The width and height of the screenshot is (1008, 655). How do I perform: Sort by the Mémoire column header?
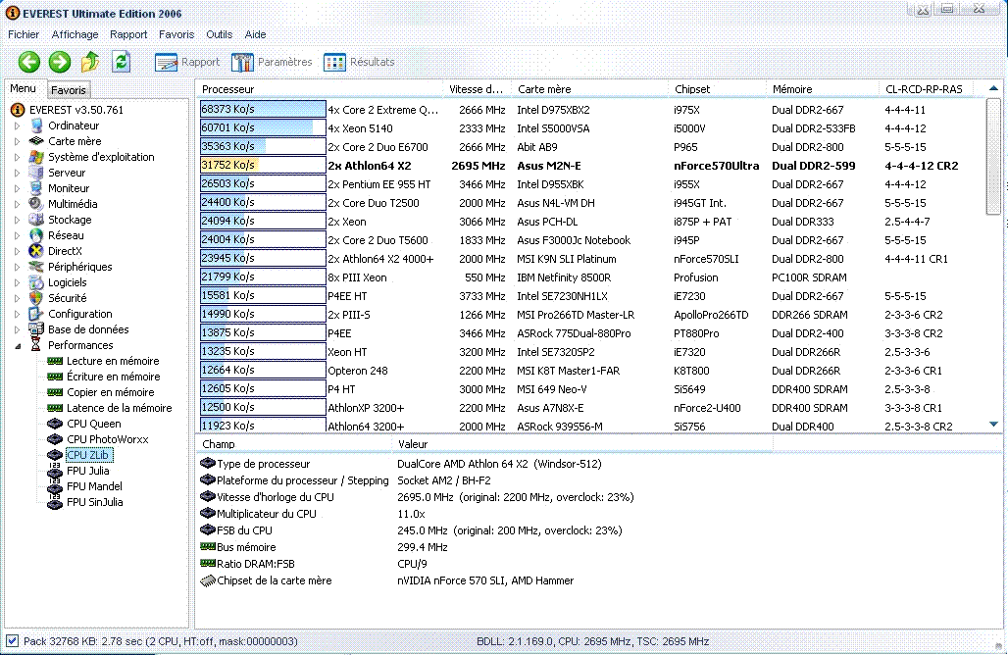click(823, 89)
